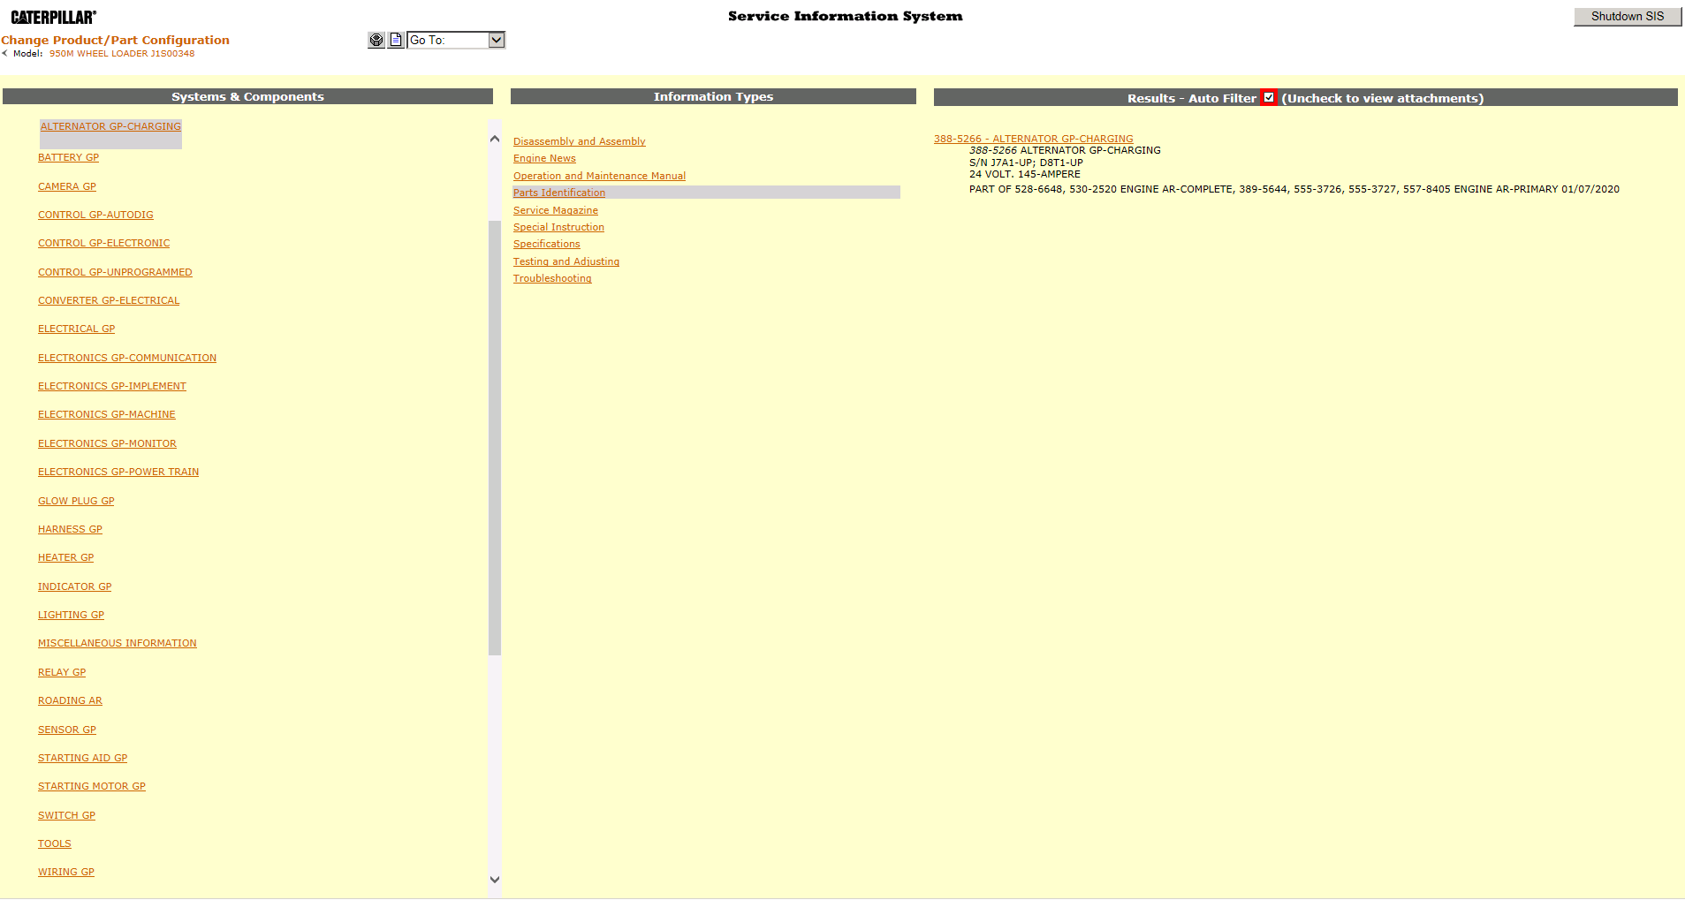Select ELECTRONICS GP-MONITOR
The image size is (1685, 900).
tap(107, 443)
